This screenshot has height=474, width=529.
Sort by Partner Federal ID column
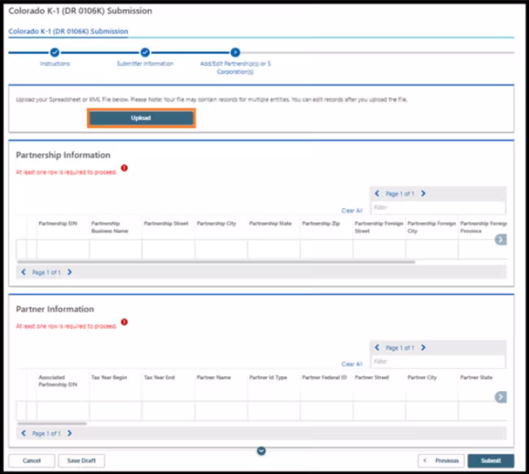tap(324, 377)
